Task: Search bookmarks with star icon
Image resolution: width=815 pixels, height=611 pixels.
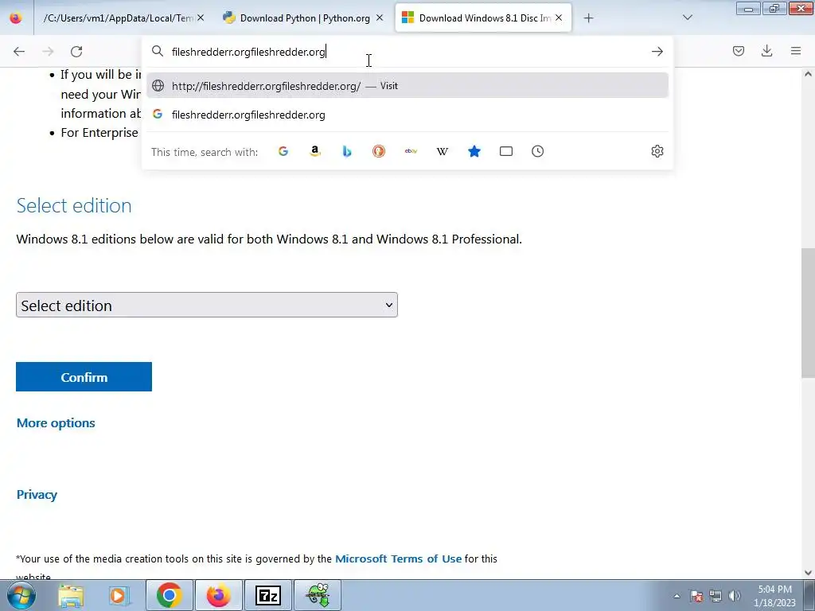Action: [x=474, y=151]
